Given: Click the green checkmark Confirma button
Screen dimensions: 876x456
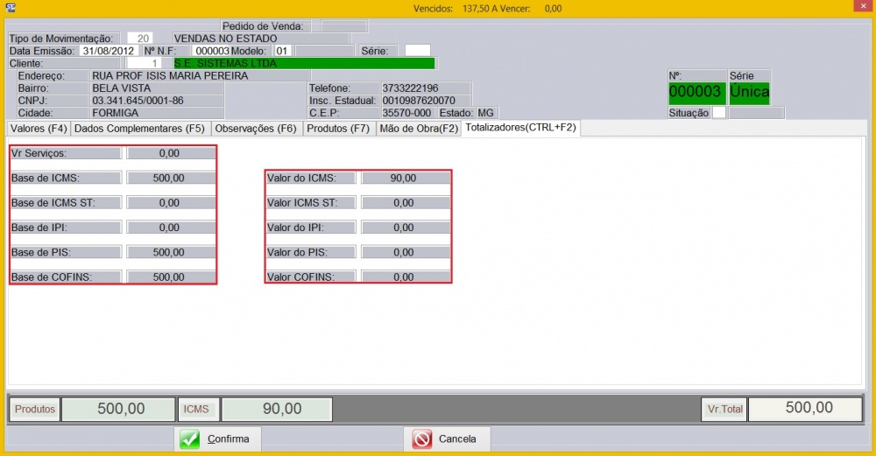Looking at the screenshot, I should (x=218, y=438).
